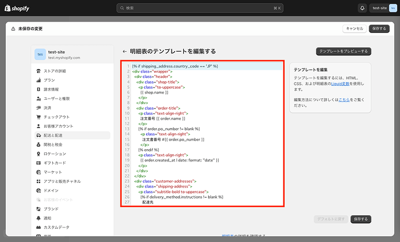Click the カスタムデータ icon
This screenshot has width=400, height=242.
tap(38, 227)
